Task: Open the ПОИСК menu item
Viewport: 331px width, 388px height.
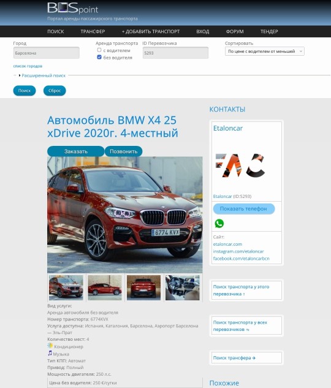Action: (56, 31)
